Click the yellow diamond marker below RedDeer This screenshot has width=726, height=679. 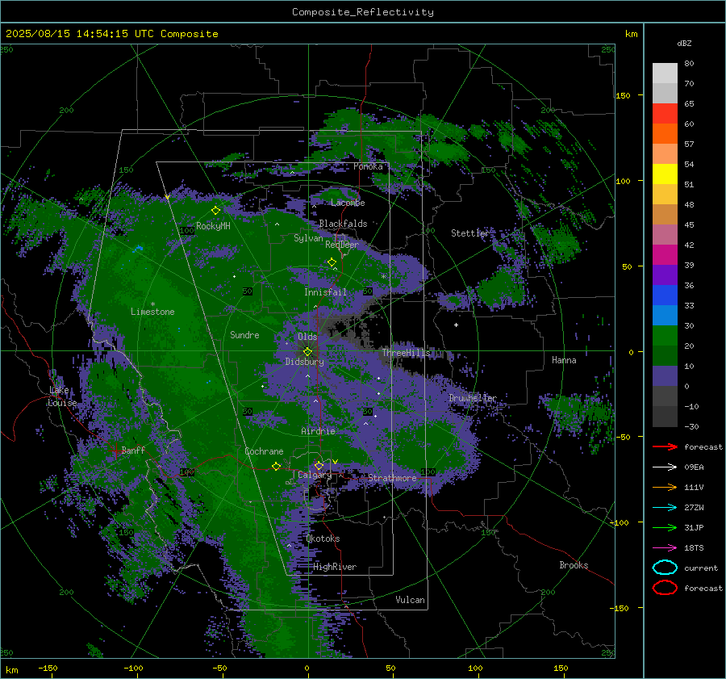(x=332, y=262)
